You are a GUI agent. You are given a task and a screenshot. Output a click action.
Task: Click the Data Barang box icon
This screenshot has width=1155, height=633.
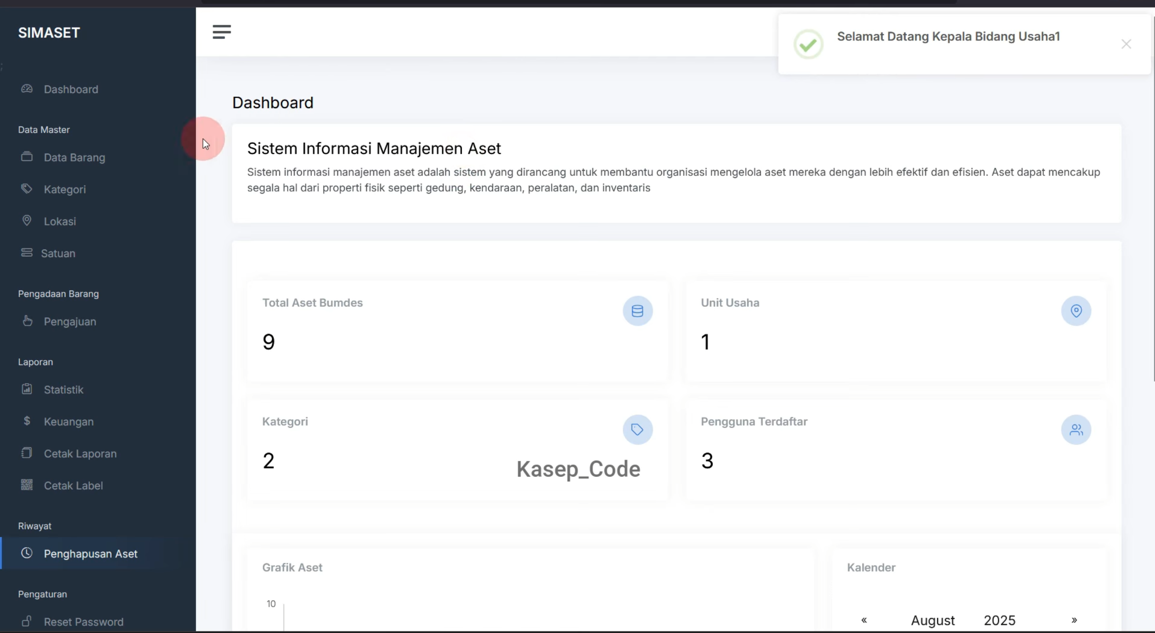(27, 157)
